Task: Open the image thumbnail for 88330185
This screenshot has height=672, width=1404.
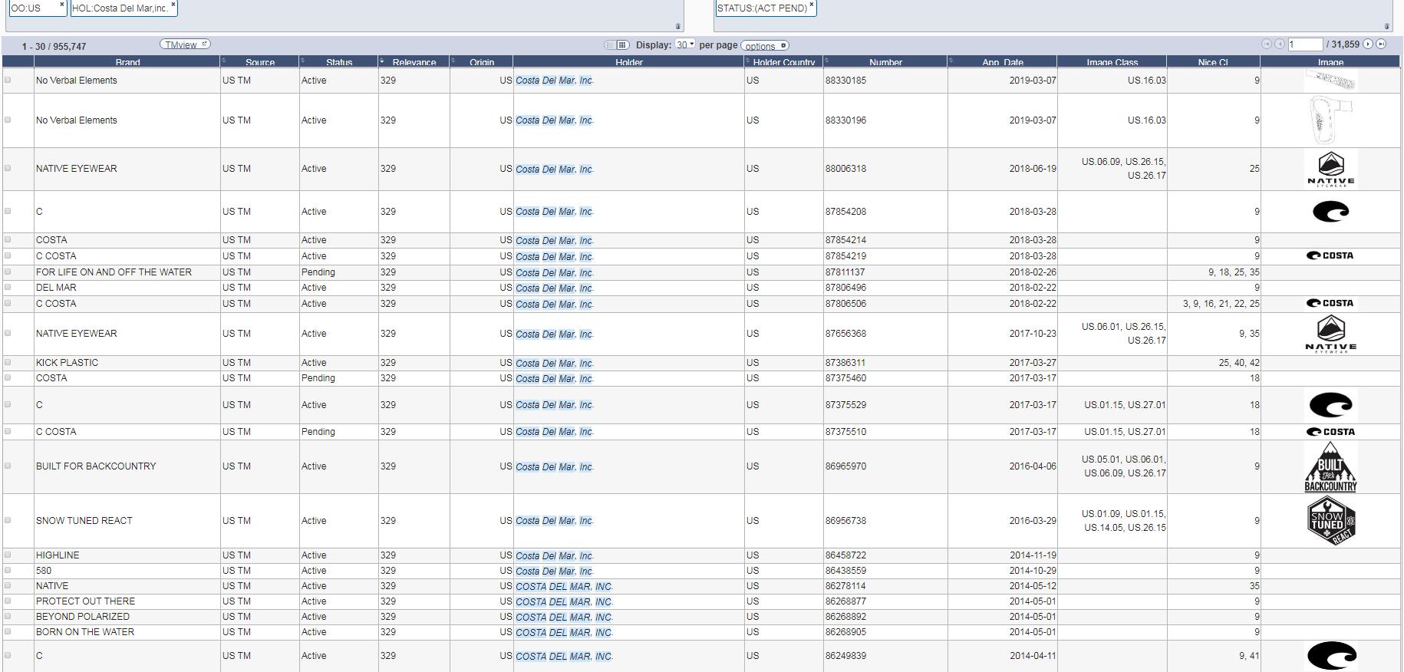Action: tap(1331, 80)
